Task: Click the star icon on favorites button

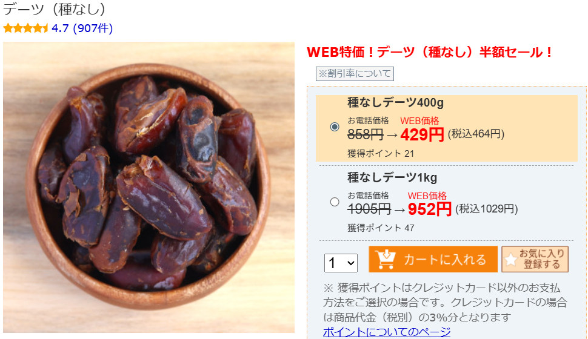Action: pos(511,259)
